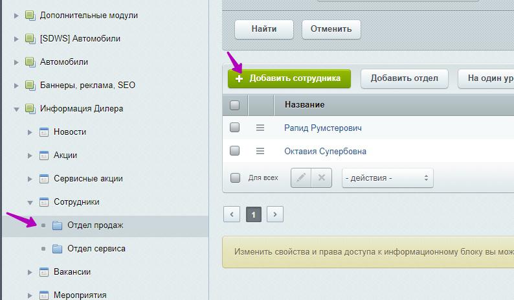The width and height of the screenshot is (514, 300).
Task: Expand the Дополнительные модули tree node
Action: tap(16, 16)
